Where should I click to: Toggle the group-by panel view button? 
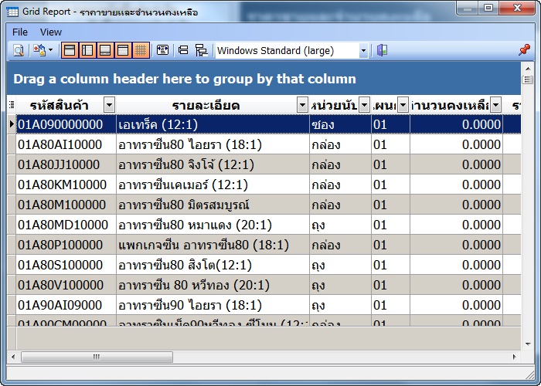[x=70, y=51]
